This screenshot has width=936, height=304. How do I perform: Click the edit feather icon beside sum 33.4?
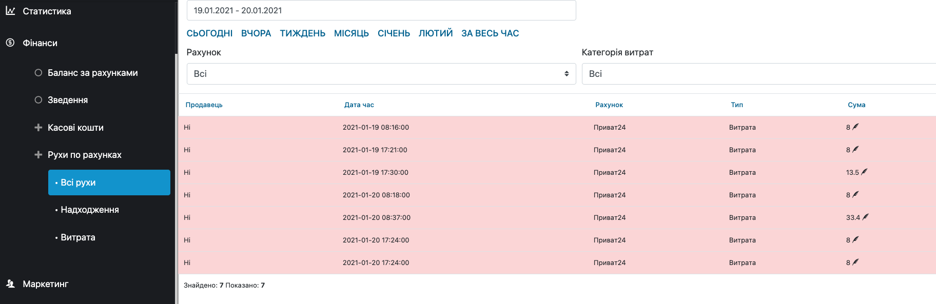(x=865, y=217)
